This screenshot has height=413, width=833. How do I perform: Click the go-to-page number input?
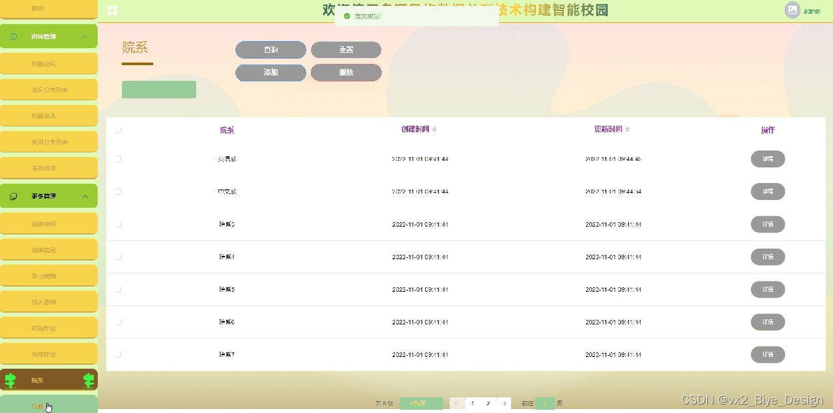[x=545, y=403]
